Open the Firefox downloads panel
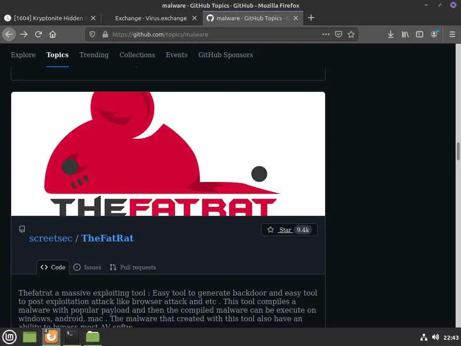The height and width of the screenshot is (346, 461). (390, 34)
